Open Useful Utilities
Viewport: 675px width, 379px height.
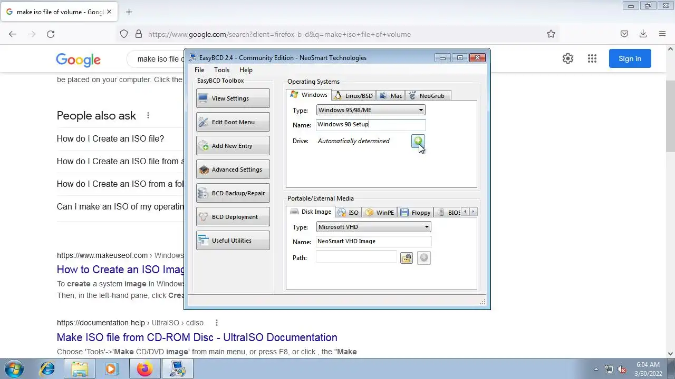click(233, 241)
